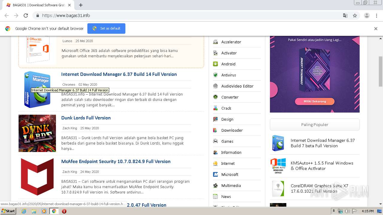Screen dimensions: 383x215
Task: Open CorelDRAW Graphics Suite X7 popular link
Action: click(320, 188)
